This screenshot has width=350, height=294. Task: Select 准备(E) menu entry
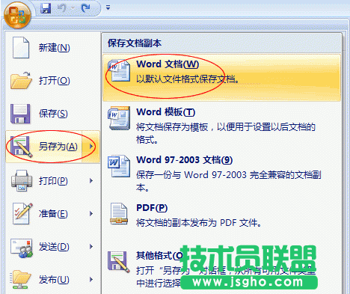(x=52, y=214)
